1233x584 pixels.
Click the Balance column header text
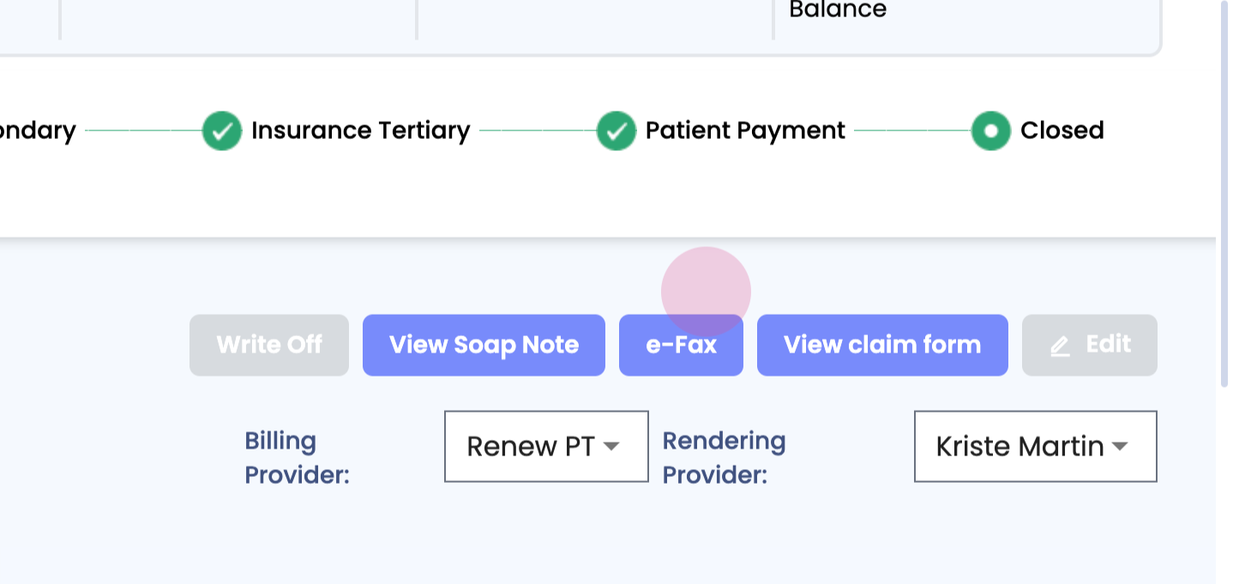[837, 10]
